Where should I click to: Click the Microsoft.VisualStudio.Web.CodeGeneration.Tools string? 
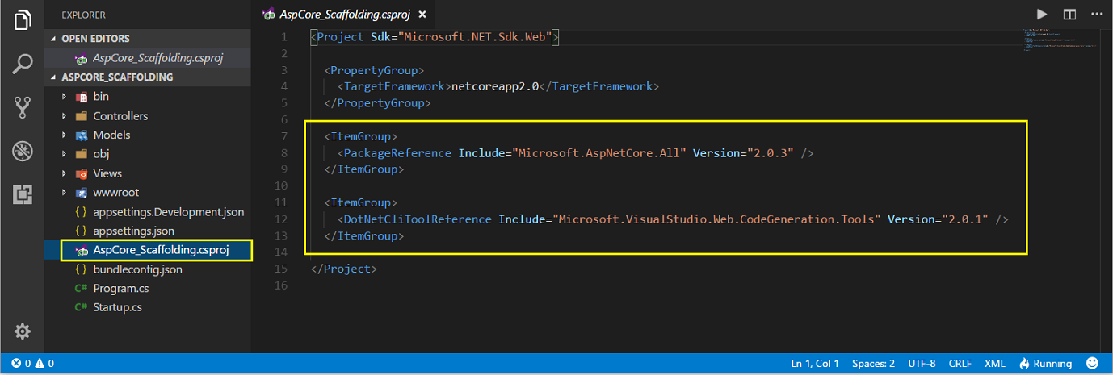pyautogui.click(x=716, y=219)
